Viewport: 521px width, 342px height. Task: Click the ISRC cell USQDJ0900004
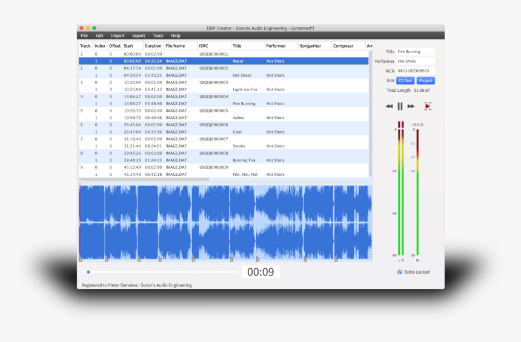214,97
